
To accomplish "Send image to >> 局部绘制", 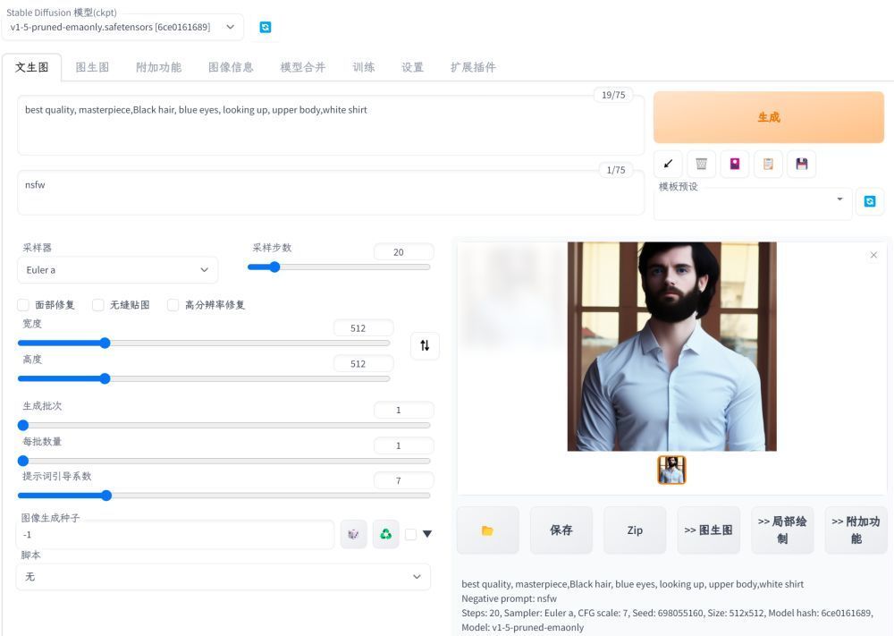I will pos(782,530).
